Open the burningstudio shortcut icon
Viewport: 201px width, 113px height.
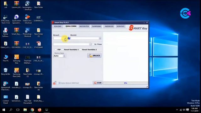[x=27, y=6]
